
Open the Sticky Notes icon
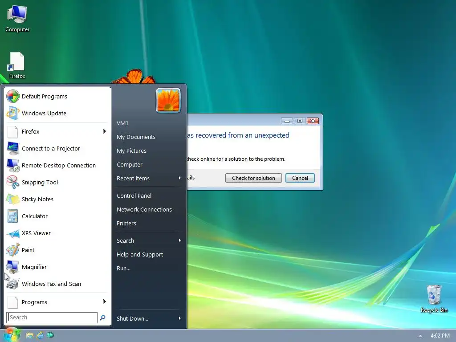[x=13, y=199]
